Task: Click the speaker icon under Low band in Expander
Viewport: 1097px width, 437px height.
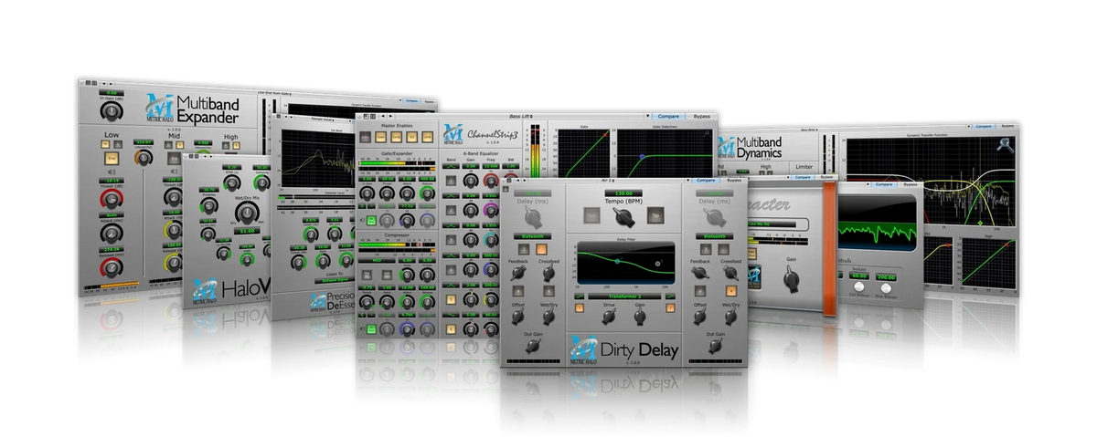Action: coord(111,172)
